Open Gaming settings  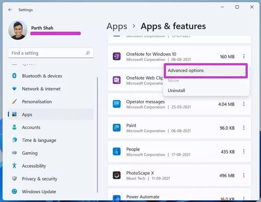(51, 153)
